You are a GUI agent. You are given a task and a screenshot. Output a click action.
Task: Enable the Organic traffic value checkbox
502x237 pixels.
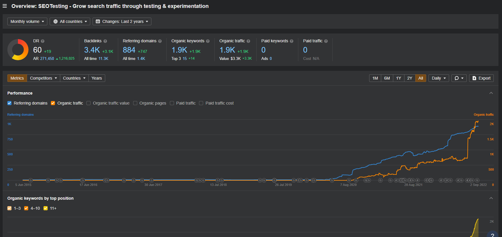point(88,103)
